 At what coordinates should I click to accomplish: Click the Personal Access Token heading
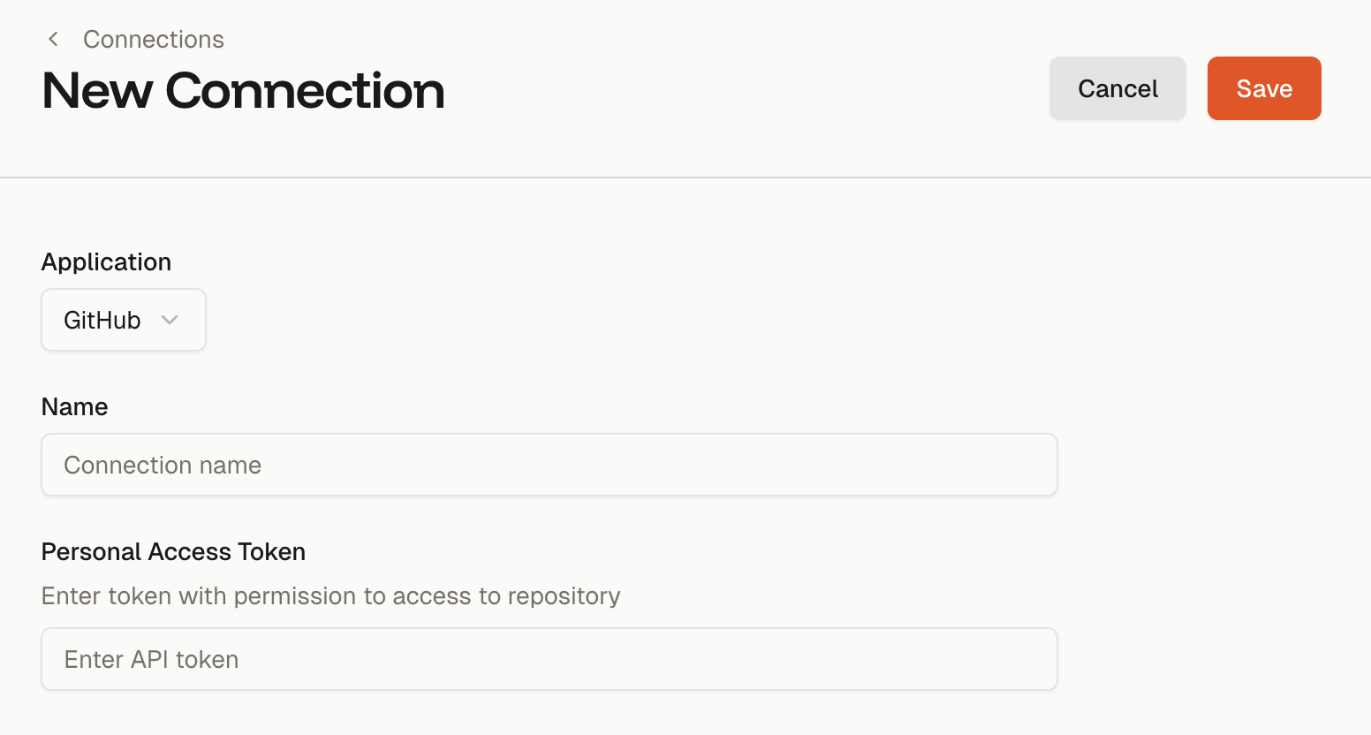173,551
